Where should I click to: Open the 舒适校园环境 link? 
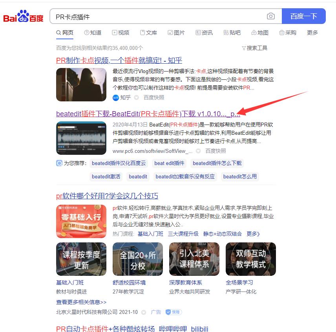point(129,282)
